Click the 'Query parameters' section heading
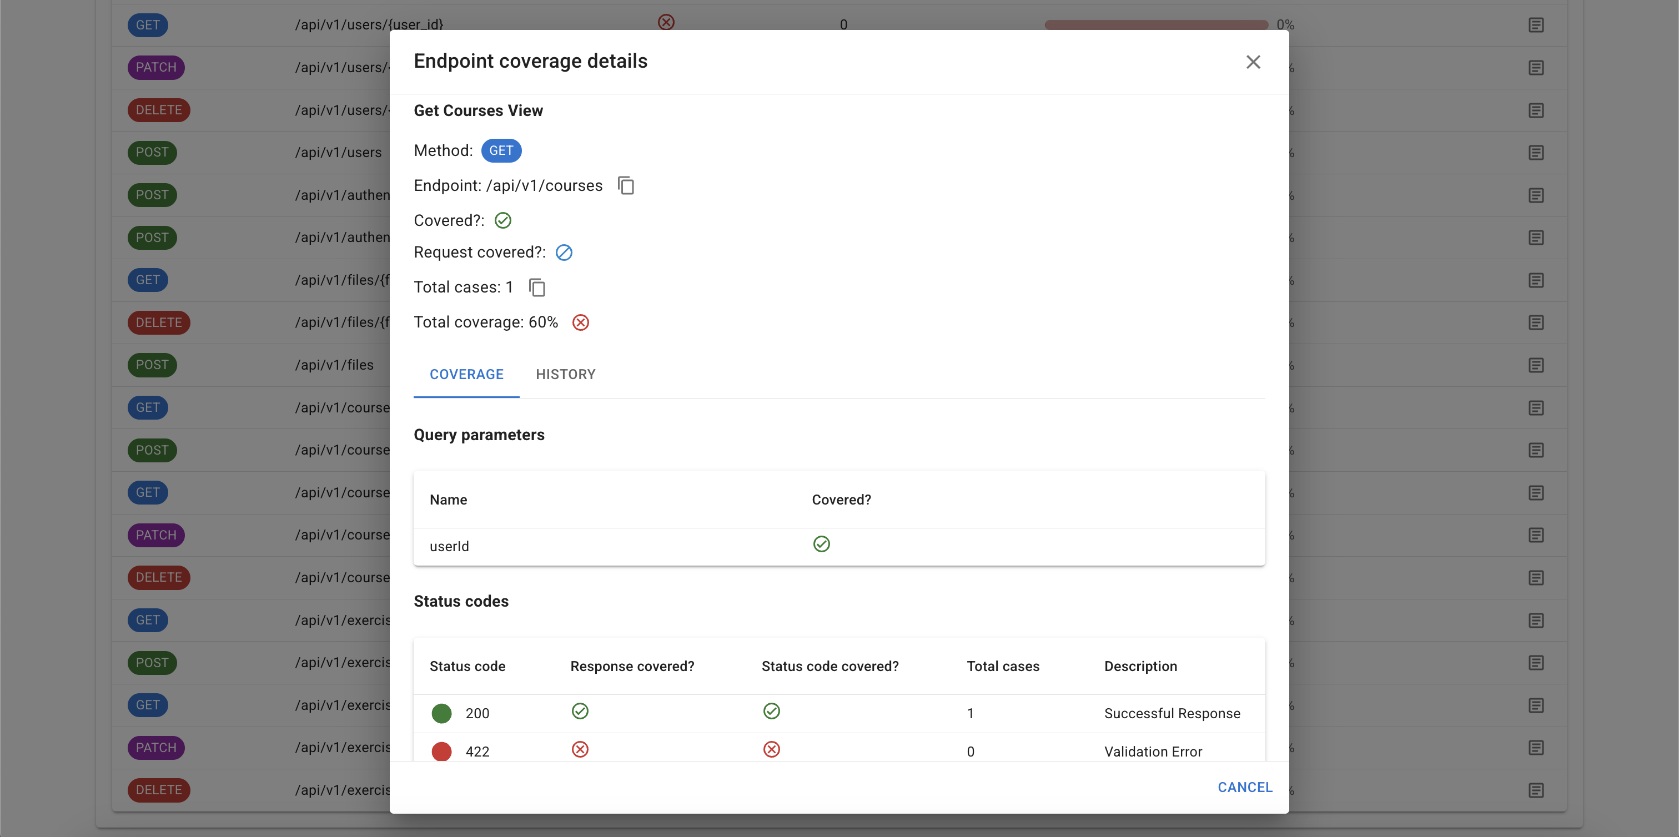Screen dimensions: 1679x837 coord(479,435)
